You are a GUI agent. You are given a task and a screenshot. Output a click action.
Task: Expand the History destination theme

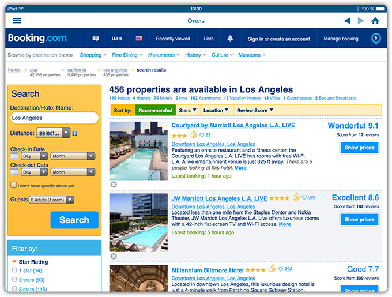coord(195,55)
